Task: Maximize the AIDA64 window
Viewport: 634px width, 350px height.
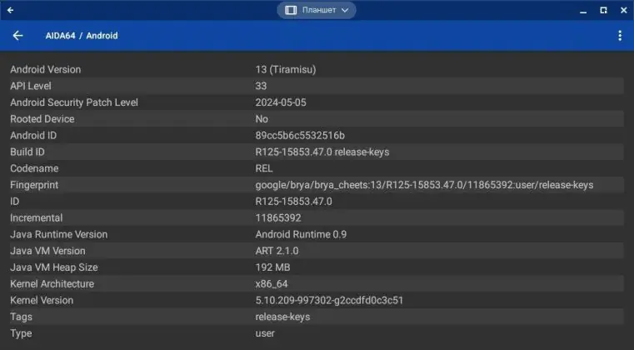Action: (x=603, y=10)
